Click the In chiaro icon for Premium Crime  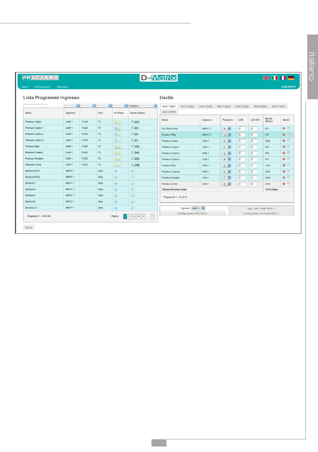pos(118,165)
